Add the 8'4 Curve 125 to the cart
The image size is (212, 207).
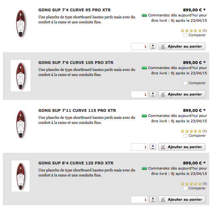[x=182, y=199]
